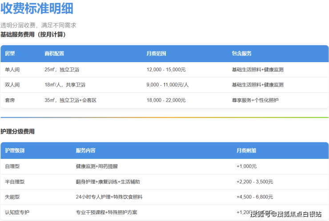The width and height of the screenshot is (329, 221).
Task: Click the 面积配置 column header
Action: point(54,54)
